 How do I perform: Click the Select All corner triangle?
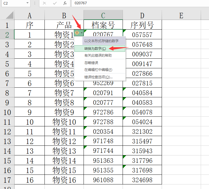(x=10, y=15)
